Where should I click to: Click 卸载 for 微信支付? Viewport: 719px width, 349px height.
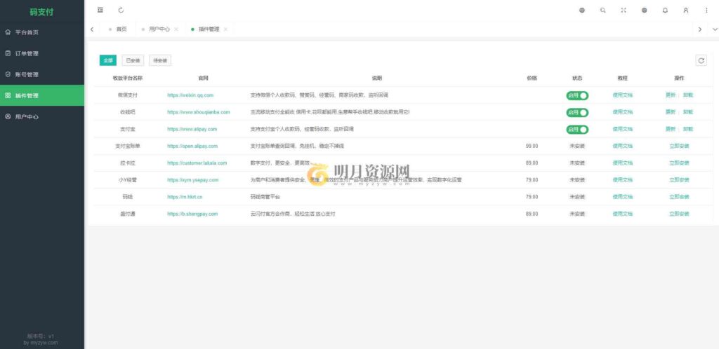click(x=688, y=95)
